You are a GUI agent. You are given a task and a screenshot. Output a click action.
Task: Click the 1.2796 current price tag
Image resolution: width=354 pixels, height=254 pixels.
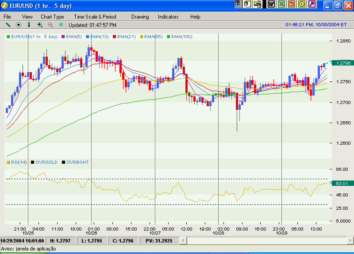(x=343, y=63)
